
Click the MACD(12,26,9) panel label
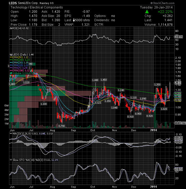[x=22, y=134]
